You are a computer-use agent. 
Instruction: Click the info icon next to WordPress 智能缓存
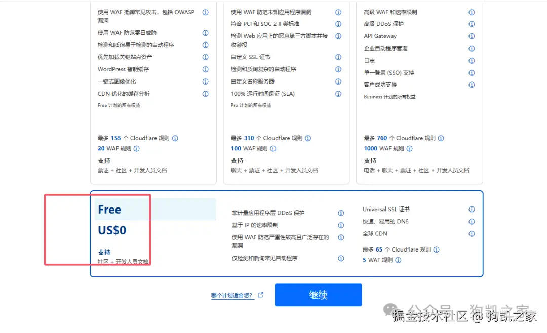coord(205,69)
